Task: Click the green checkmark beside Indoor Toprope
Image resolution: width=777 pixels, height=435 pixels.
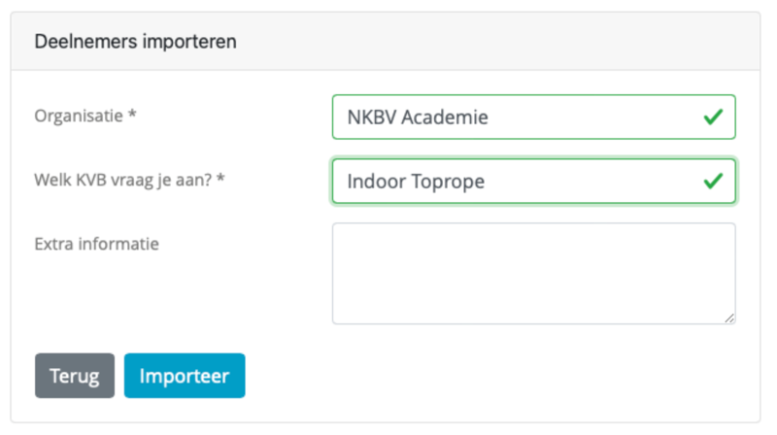Action: (713, 181)
